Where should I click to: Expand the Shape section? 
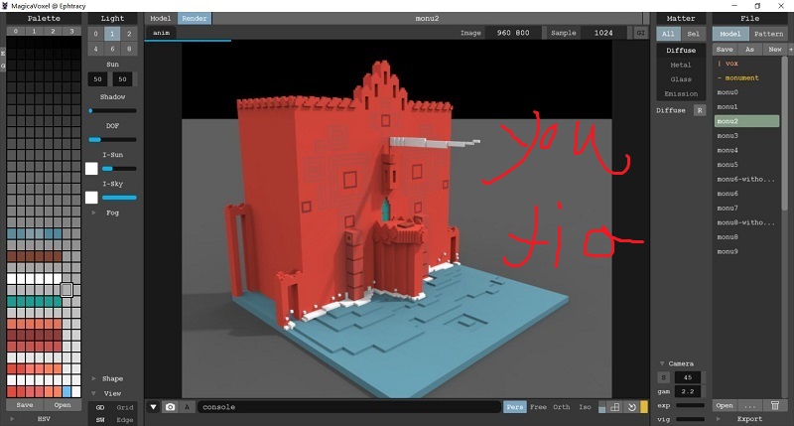click(x=111, y=378)
